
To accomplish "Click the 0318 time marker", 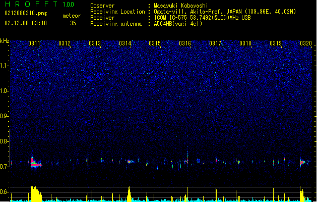I will (245, 43).
